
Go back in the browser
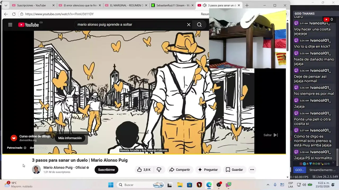[x=6, y=14]
